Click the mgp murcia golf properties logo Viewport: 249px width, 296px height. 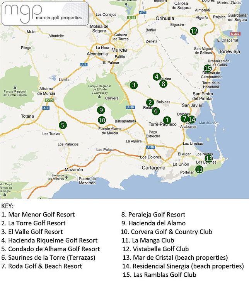tap(45, 14)
